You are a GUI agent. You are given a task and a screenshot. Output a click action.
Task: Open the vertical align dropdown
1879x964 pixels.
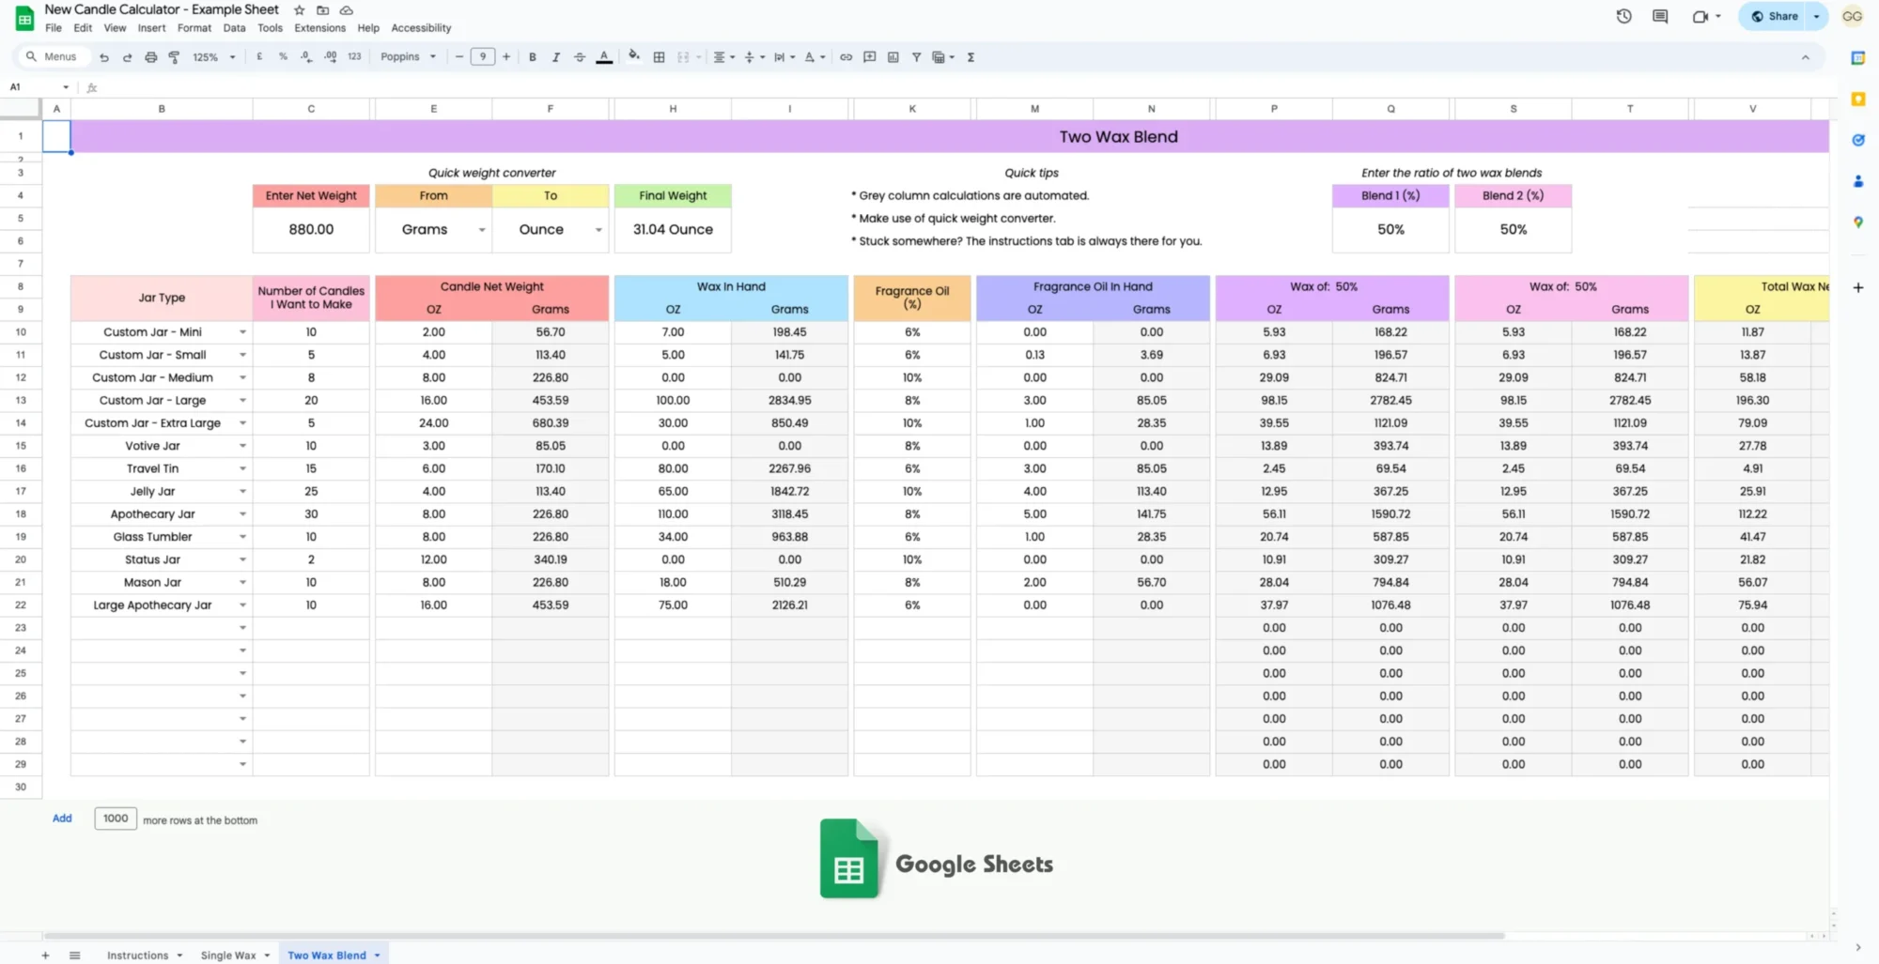point(753,57)
